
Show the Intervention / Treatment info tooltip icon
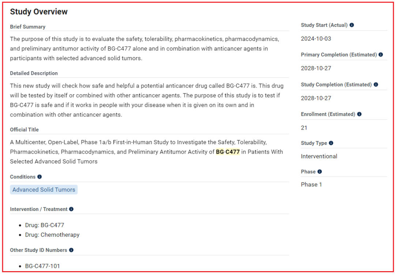(71, 209)
